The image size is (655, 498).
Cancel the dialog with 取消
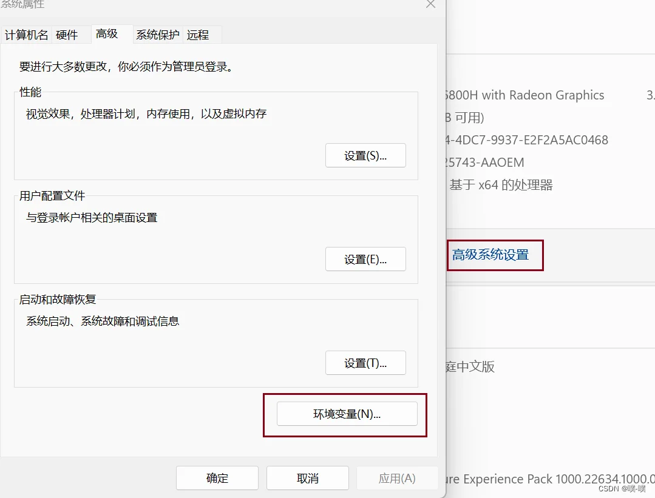pyautogui.click(x=307, y=478)
